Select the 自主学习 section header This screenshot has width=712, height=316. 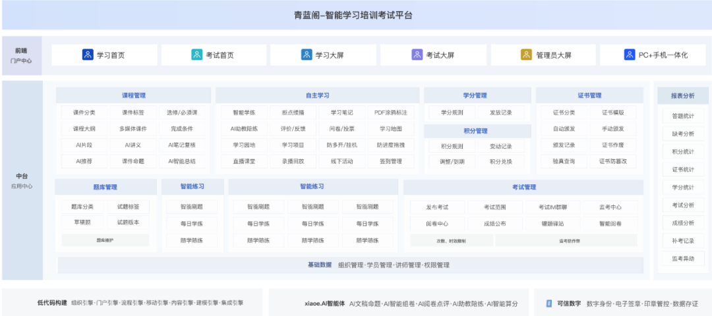tap(317, 95)
